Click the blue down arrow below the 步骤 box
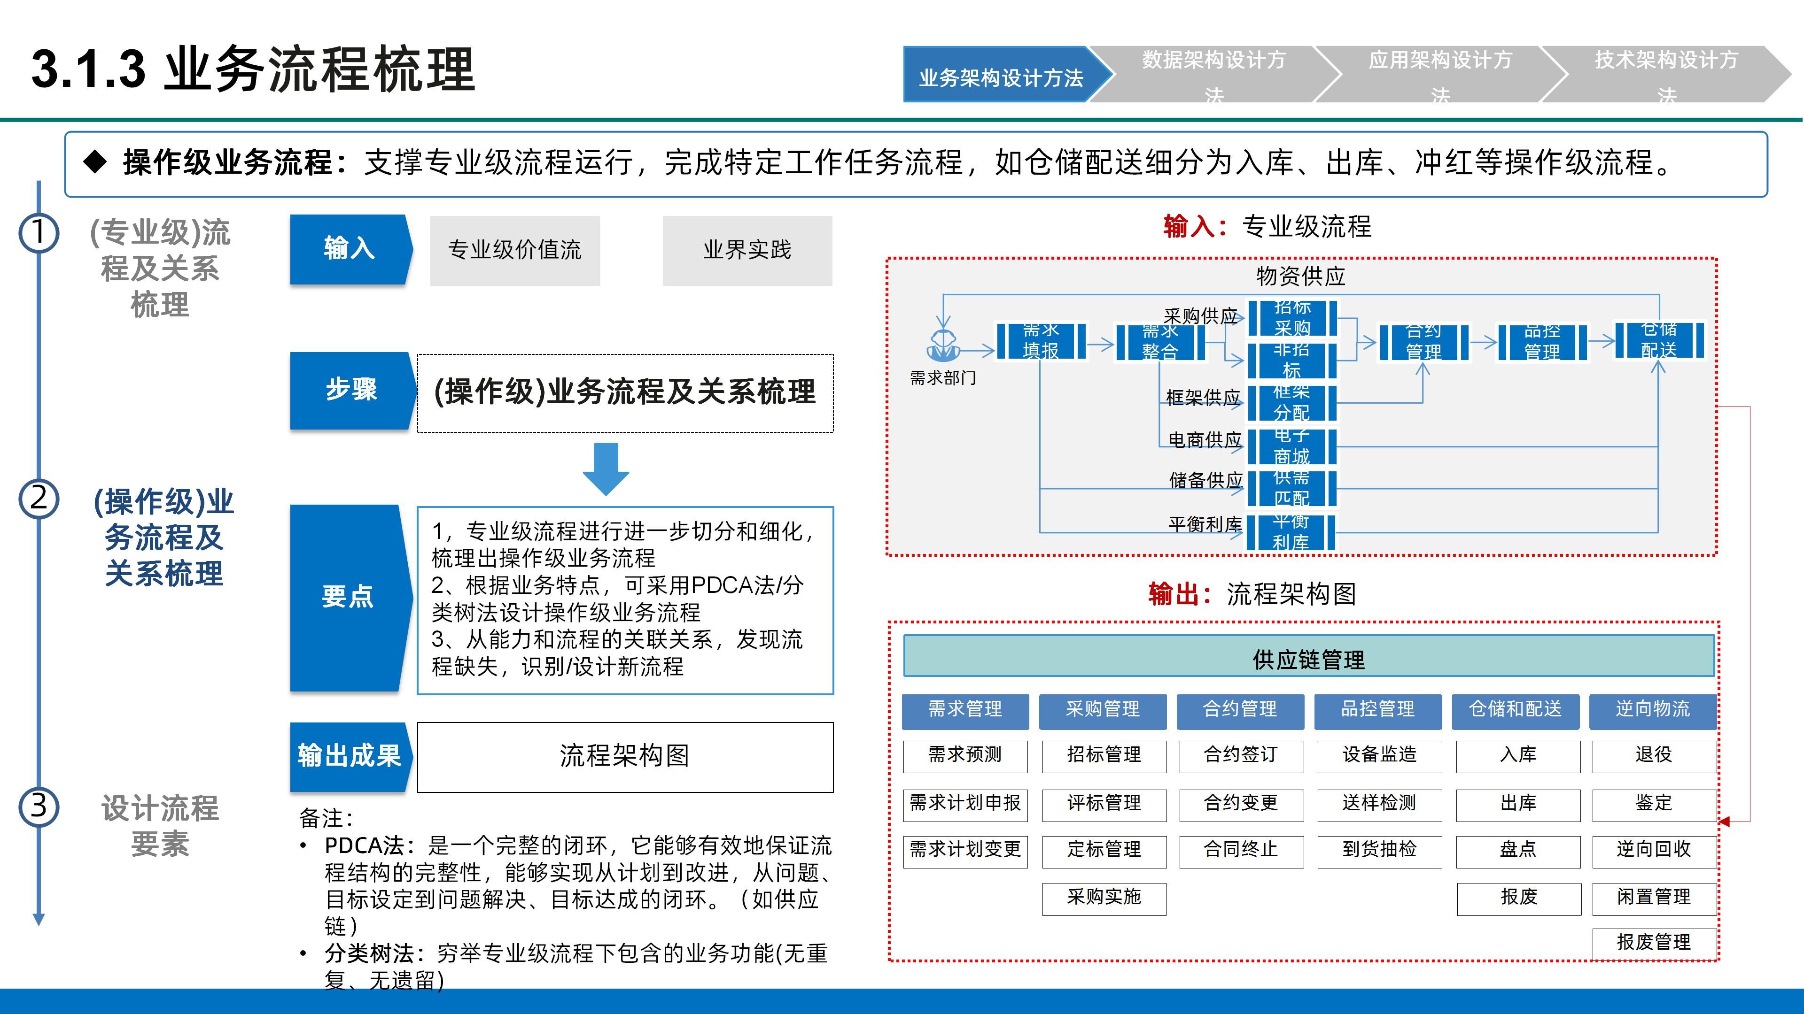The image size is (1804, 1014). [606, 469]
